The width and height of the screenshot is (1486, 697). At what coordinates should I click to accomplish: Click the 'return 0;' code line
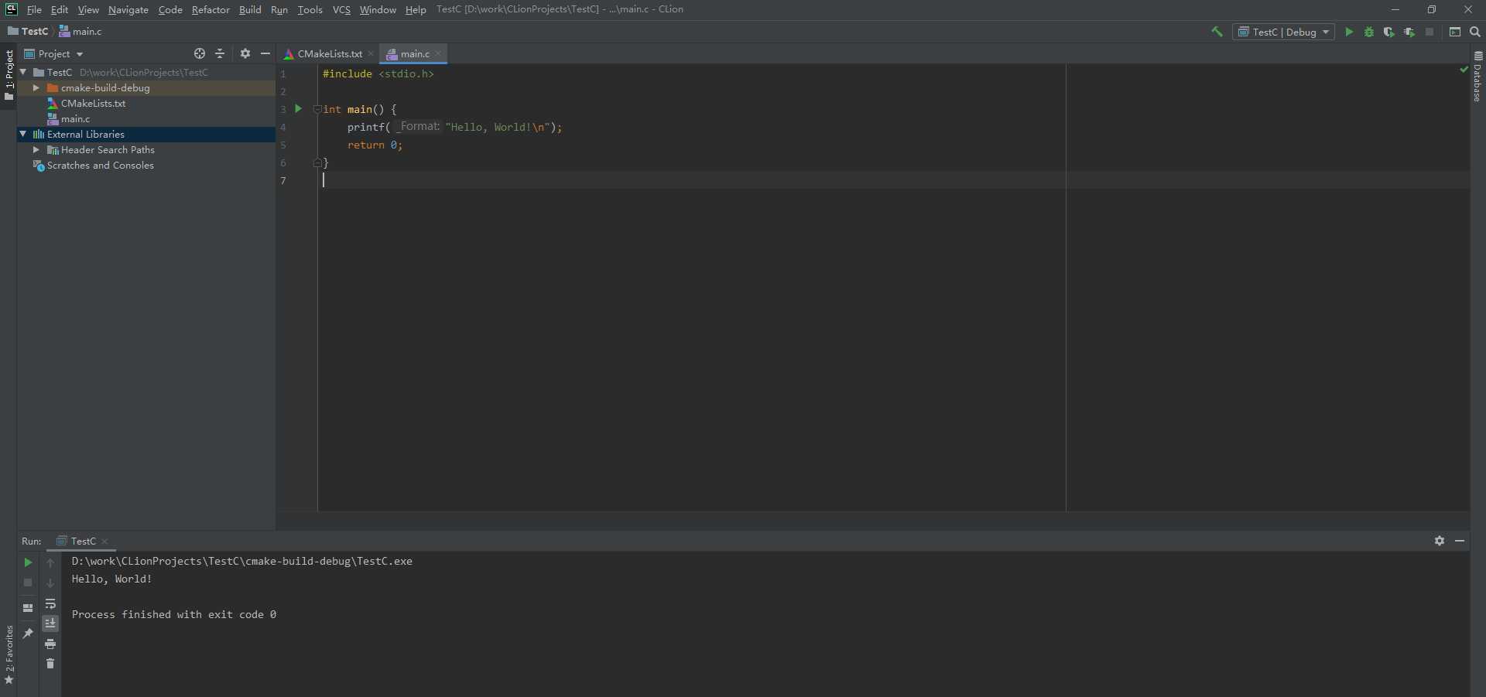click(375, 145)
